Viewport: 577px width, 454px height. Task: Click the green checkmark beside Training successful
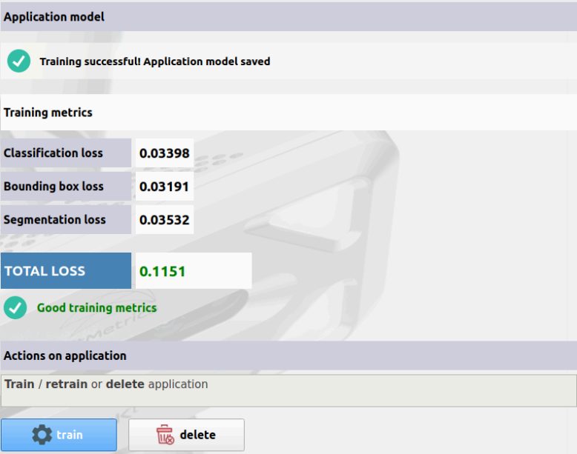click(19, 61)
